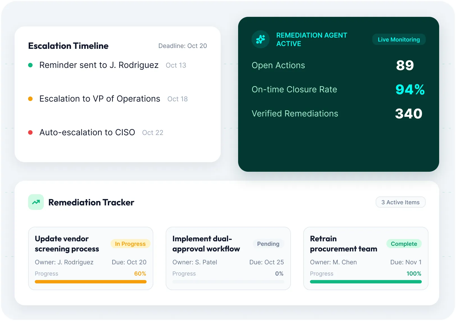Click the Remediation Tracker heading
The image size is (456, 321).
pyautogui.click(x=91, y=202)
